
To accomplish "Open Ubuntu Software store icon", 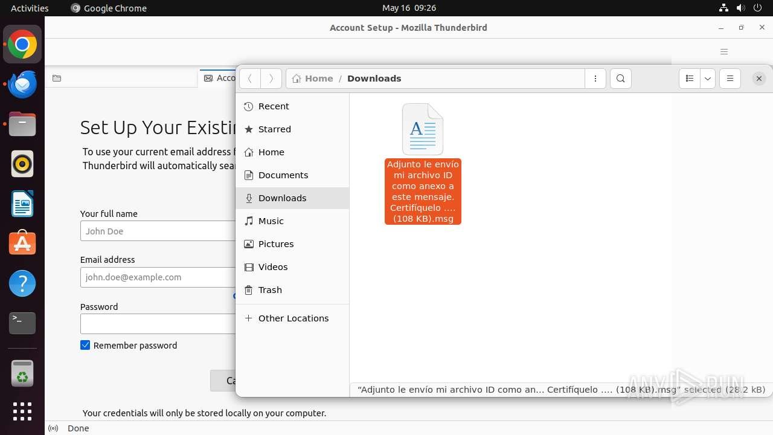I will pyautogui.click(x=22, y=243).
